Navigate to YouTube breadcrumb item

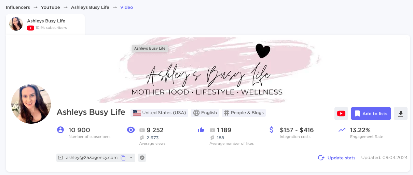click(x=50, y=7)
